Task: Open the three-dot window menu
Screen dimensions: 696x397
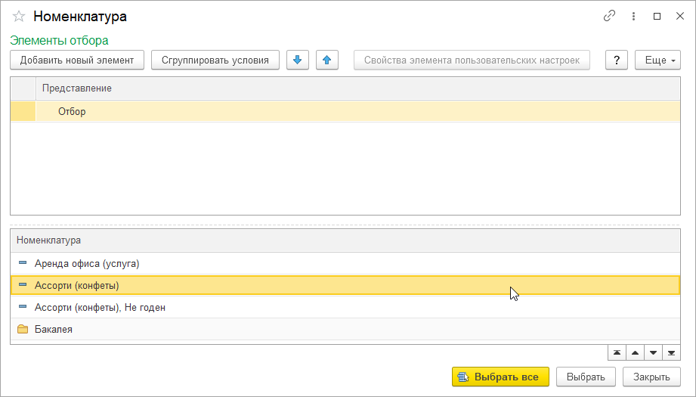Action: pos(633,16)
